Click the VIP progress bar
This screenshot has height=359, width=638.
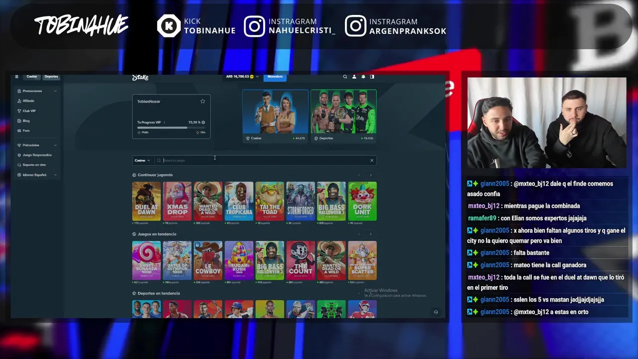[x=171, y=128]
